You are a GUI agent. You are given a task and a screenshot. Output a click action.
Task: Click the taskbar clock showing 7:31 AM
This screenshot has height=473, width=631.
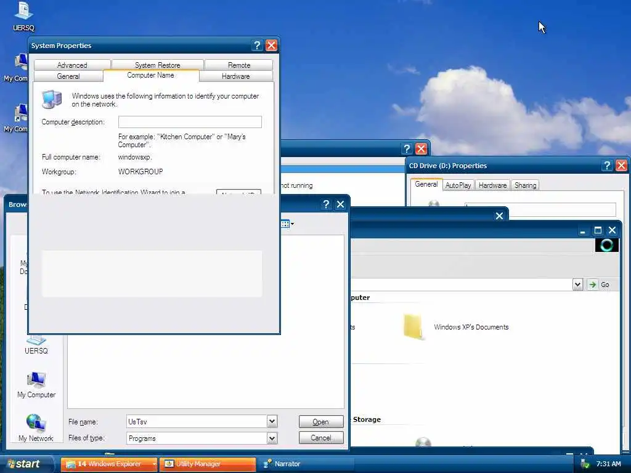(x=608, y=464)
